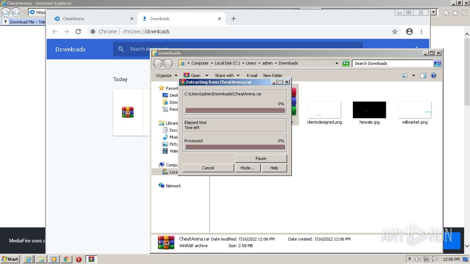
Task: Change view using the views icon
Action: tap(405, 76)
